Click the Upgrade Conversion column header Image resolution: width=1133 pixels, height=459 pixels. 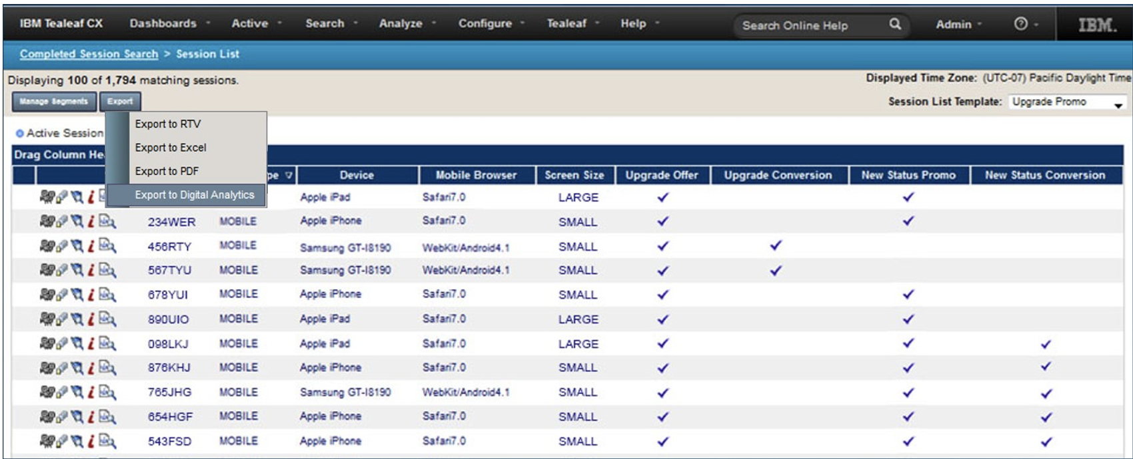point(778,175)
